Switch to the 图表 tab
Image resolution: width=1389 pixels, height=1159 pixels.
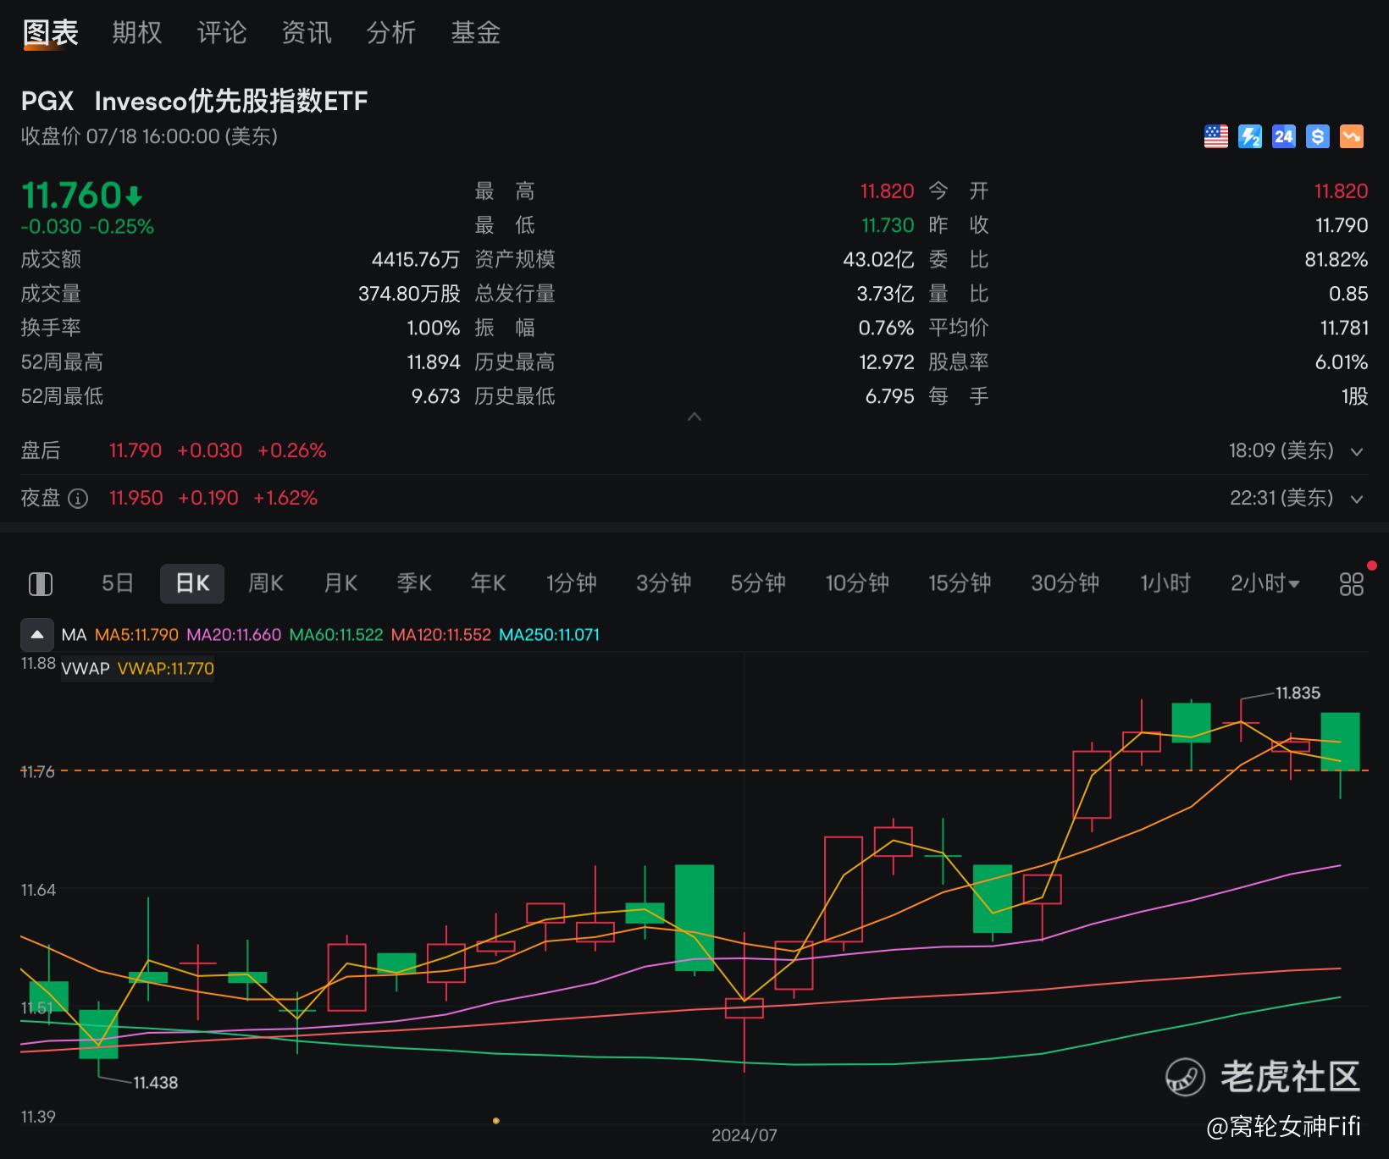tap(51, 33)
